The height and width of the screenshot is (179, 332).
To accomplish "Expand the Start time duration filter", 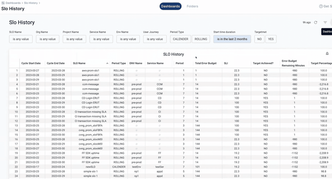I will (x=232, y=39).
